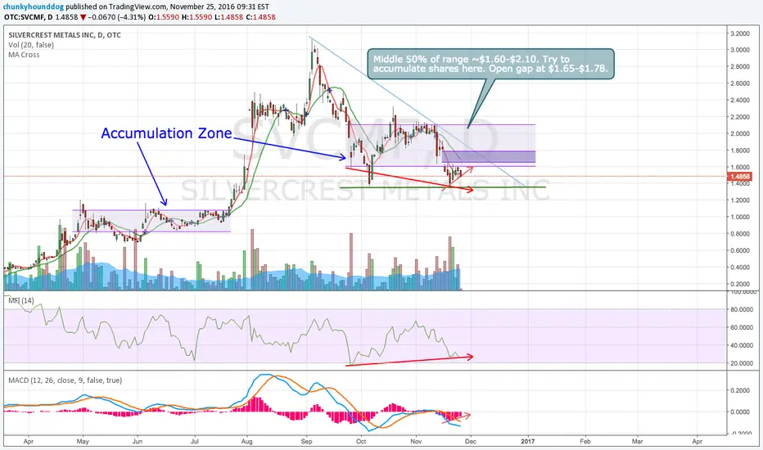Click the Dec label on time axis
Viewport: 763px width, 450px height.
[471, 442]
